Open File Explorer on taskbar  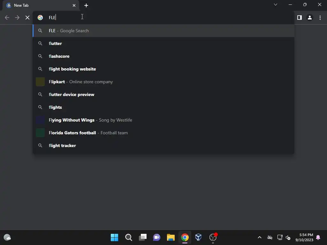[171, 237]
